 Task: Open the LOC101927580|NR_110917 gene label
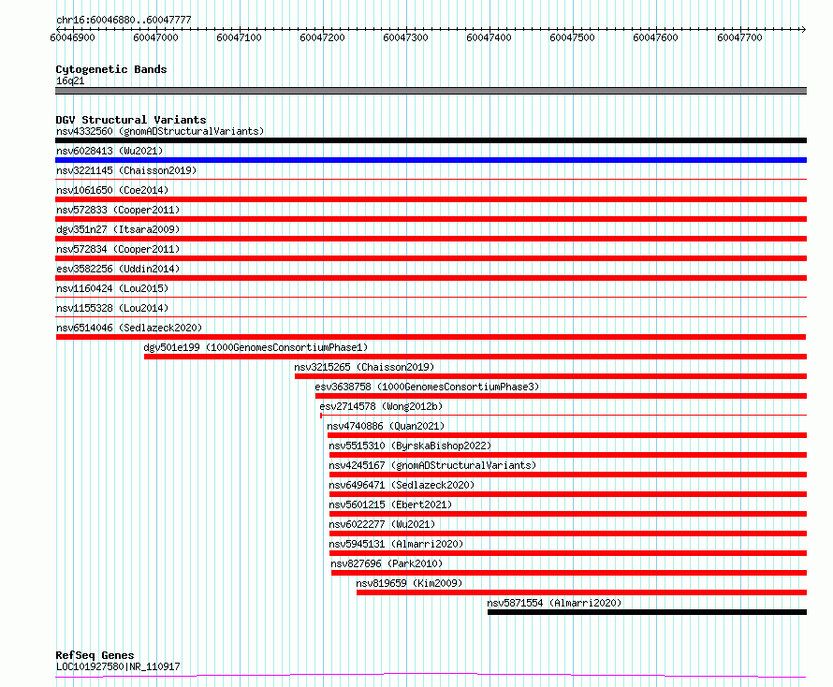coord(118,666)
